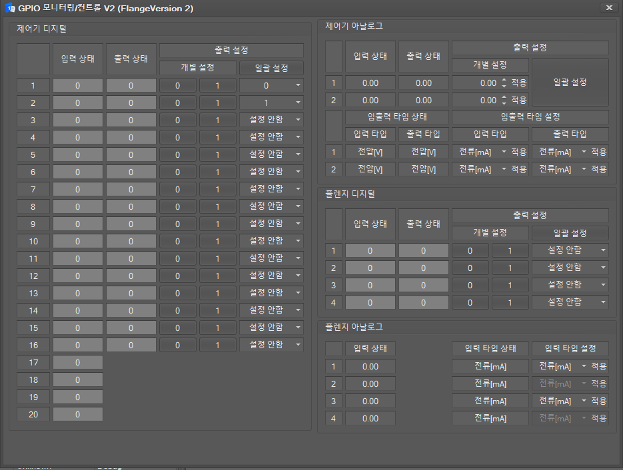Set flange digital channel 4 output to 0
623x470 pixels.
coord(470,302)
